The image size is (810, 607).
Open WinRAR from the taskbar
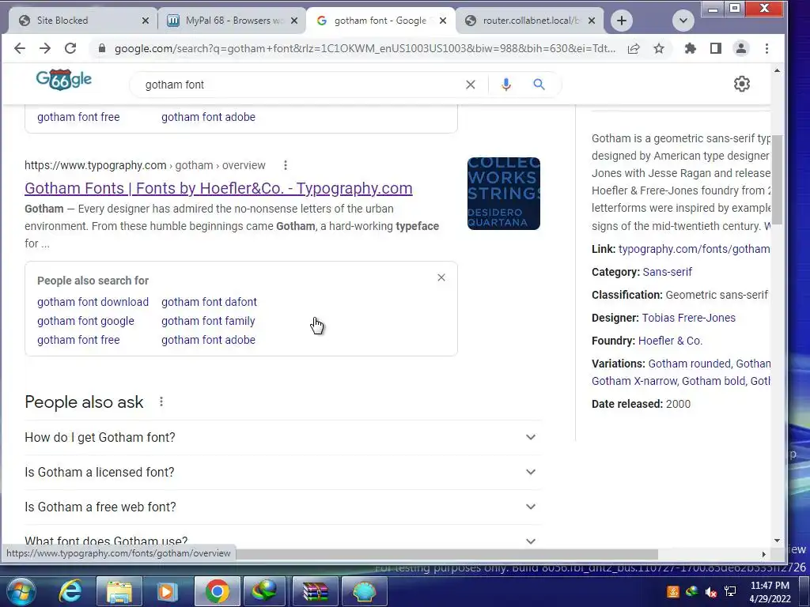point(315,591)
